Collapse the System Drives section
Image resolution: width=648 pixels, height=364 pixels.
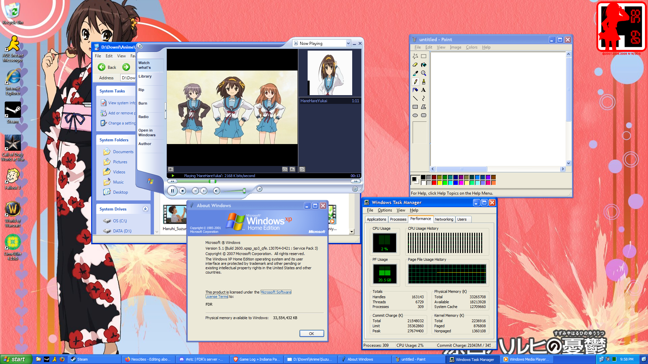pyautogui.click(x=145, y=209)
